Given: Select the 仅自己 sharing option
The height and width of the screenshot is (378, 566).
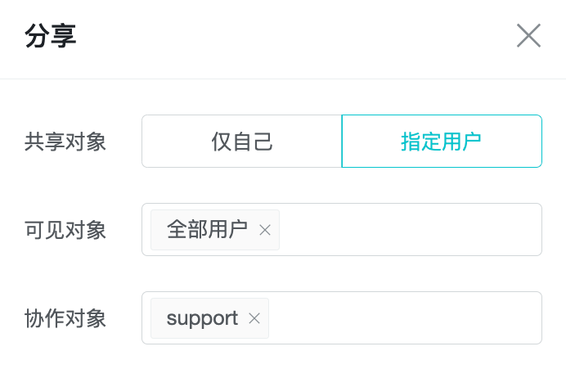Looking at the screenshot, I should point(242,142).
